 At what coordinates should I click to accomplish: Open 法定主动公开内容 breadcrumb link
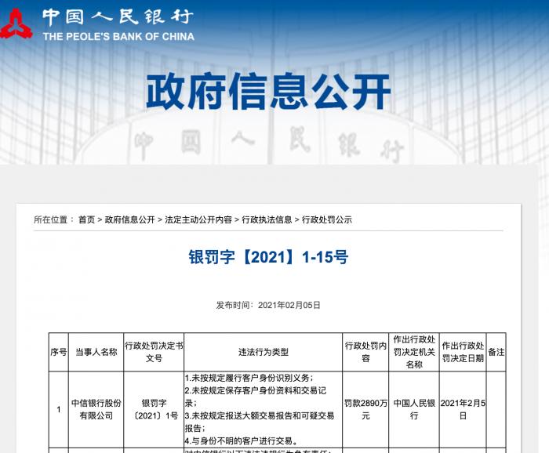[x=198, y=219]
